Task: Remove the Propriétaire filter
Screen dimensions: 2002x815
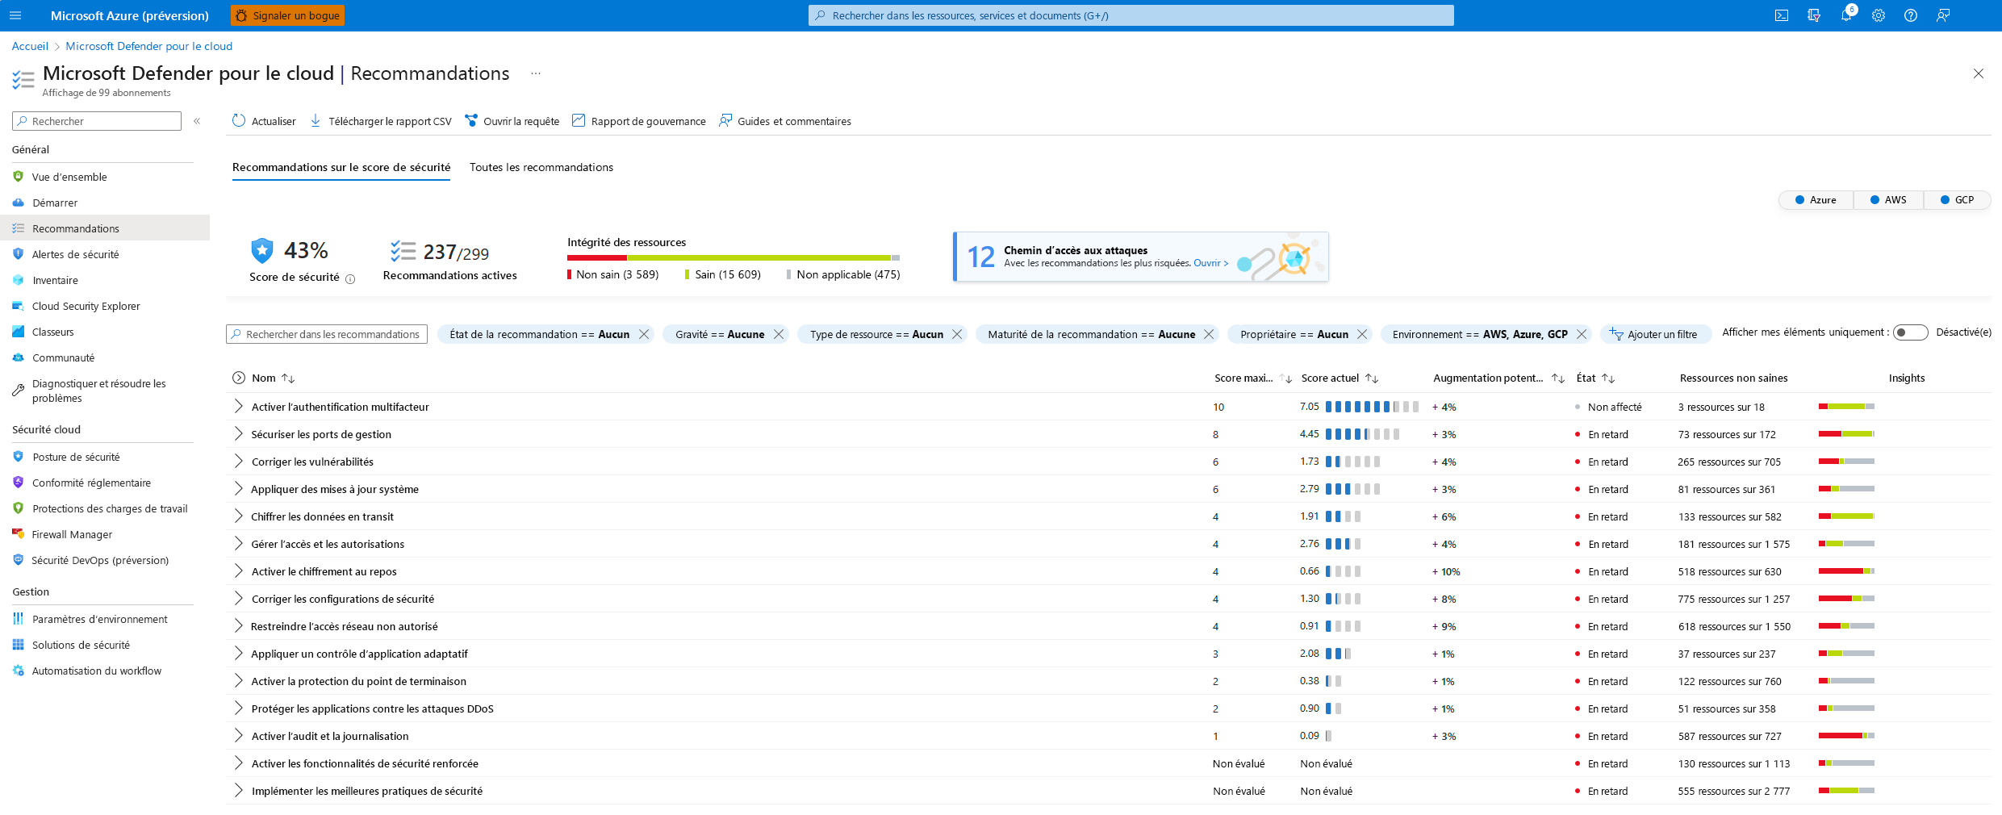Action: click(1362, 334)
